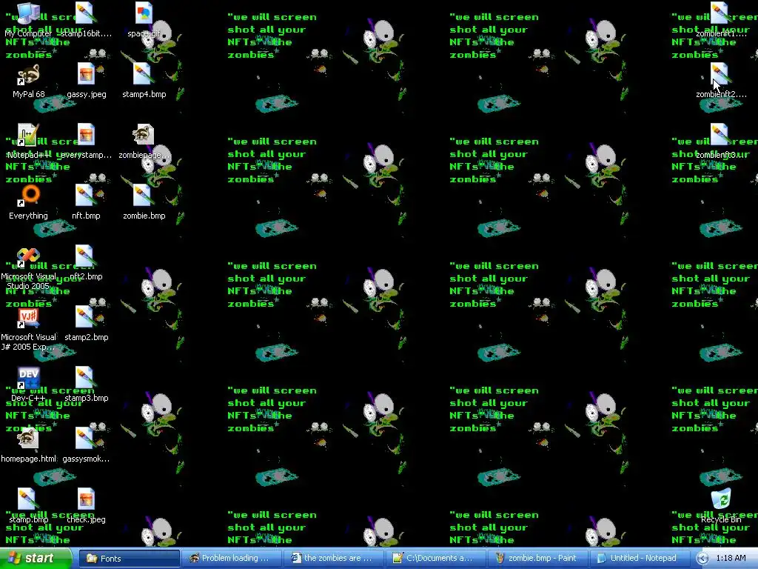Select the nft2.bmp file icon
The width and height of the screenshot is (758, 569).
pyautogui.click(x=86, y=257)
